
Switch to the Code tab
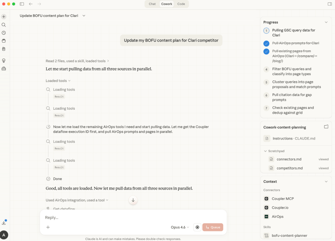point(181,4)
